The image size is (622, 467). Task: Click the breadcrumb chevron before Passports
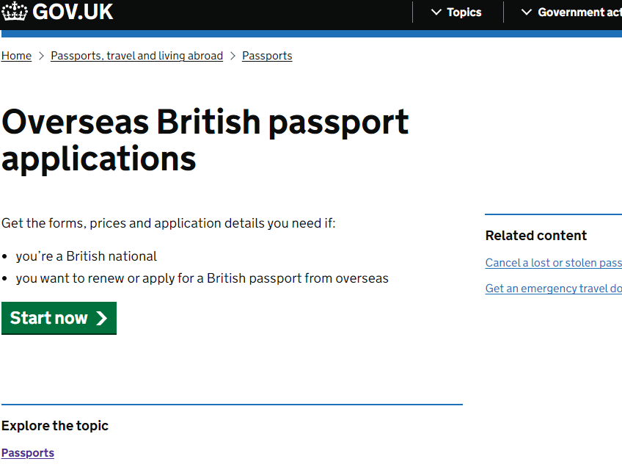point(233,56)
